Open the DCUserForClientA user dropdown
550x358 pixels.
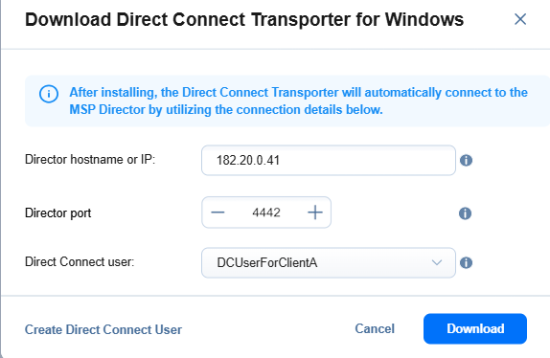coord(329,262)
